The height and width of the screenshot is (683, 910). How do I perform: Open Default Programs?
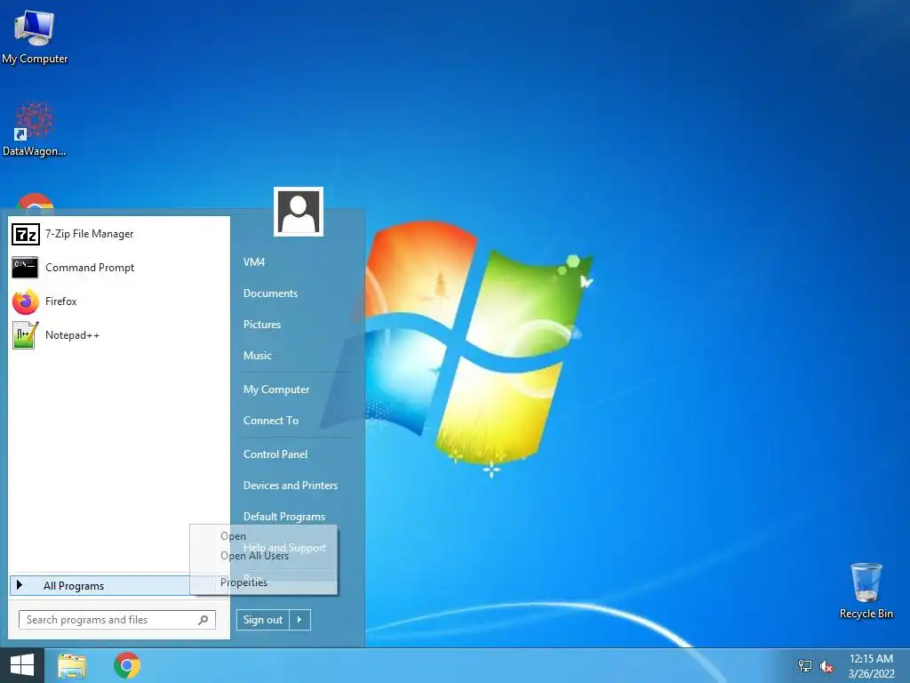284,517
